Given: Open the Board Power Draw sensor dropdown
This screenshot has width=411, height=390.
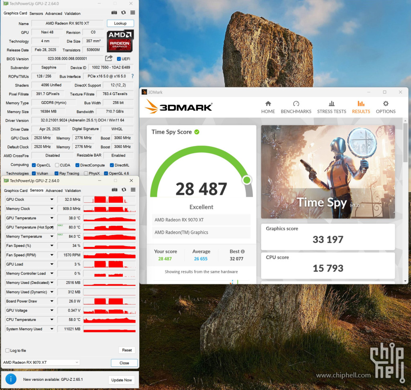Looking at the screenshot, I should [x=52, y=301].
